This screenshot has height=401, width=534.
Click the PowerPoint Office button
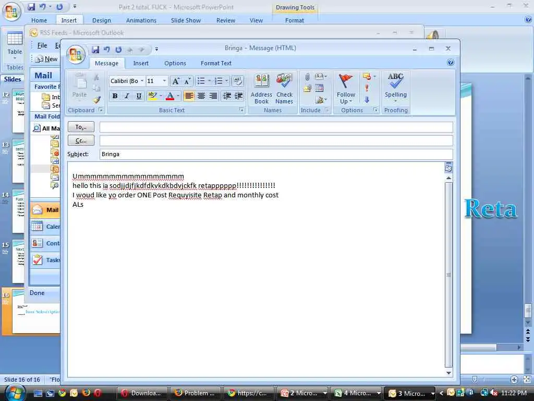11,11
